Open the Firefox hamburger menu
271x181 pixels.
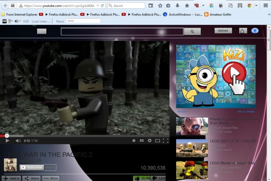[x=266, y=6]
